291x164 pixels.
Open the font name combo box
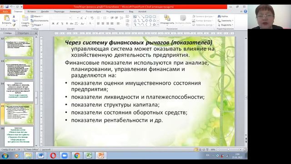pyautogui.click(x=61, y=18)
